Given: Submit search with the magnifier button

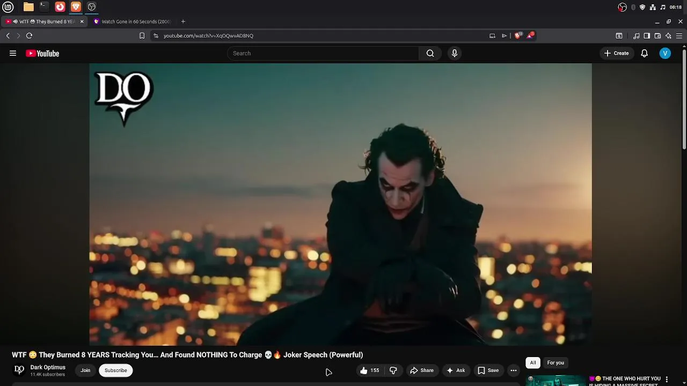Looking at the screenshot, I should coord(430,53).
